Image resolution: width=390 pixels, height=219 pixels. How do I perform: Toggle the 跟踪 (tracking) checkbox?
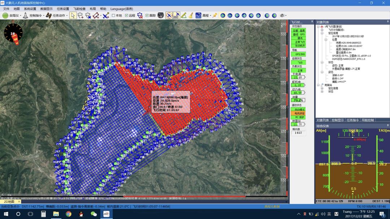coord(147,15)
